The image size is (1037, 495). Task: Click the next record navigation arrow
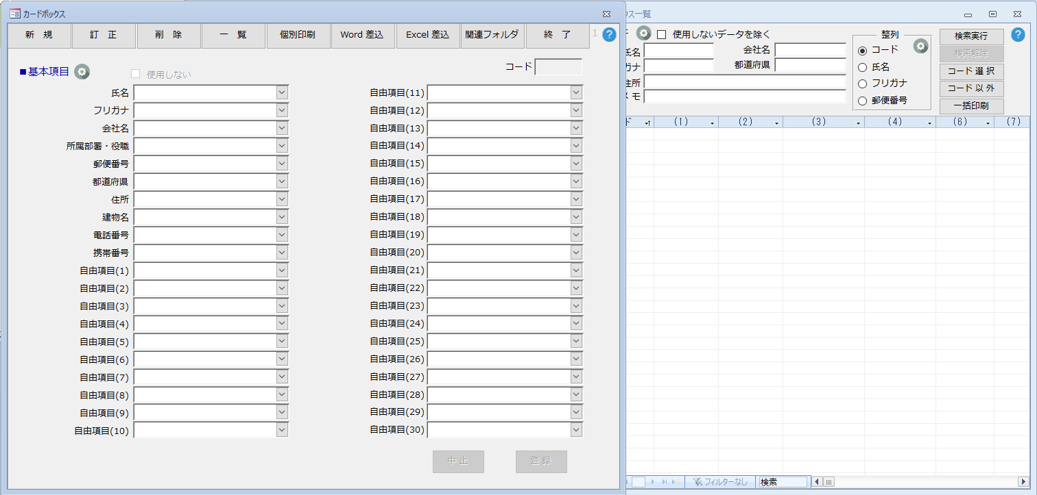click(x=653, y=482)
